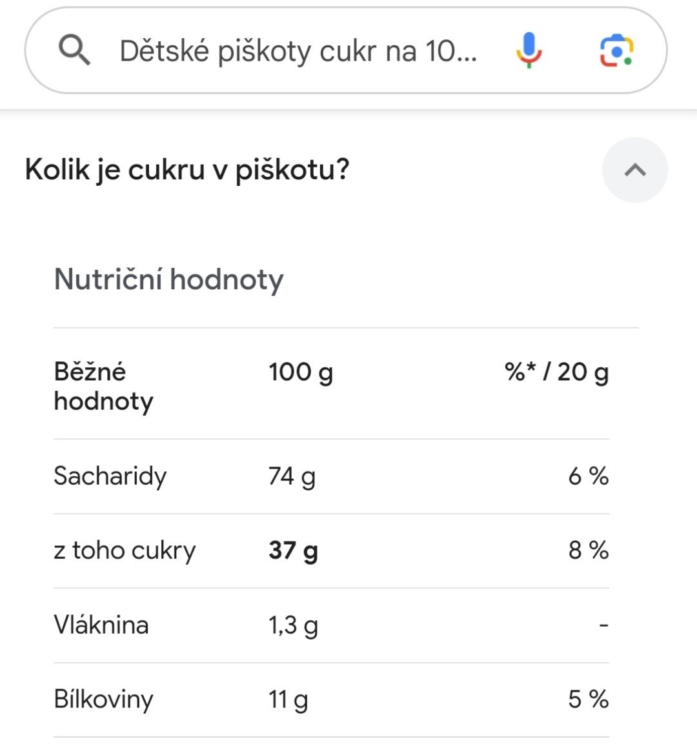Click the 11 g protein value
This screenshot has width=697, height=748.
[288, 699]
